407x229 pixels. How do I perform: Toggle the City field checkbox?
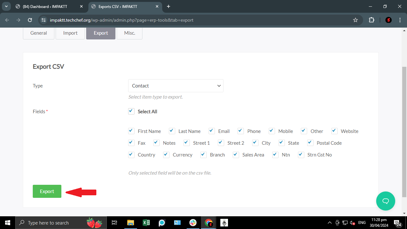tap(255, 143)
